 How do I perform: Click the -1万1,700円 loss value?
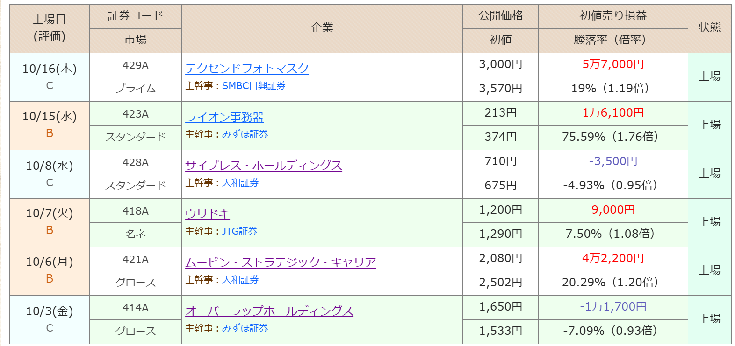coord(612,307)
